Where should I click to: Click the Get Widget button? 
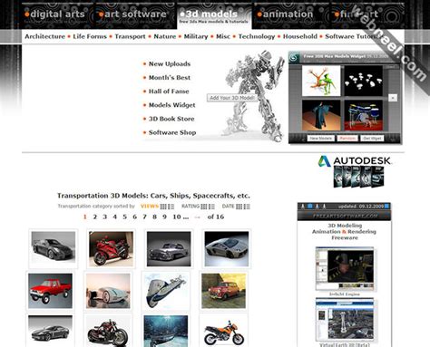pyautogui.click(x=372, y=139)
